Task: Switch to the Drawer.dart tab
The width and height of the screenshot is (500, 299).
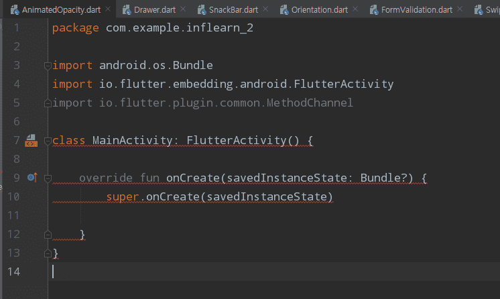Action: tap(154, 11)
